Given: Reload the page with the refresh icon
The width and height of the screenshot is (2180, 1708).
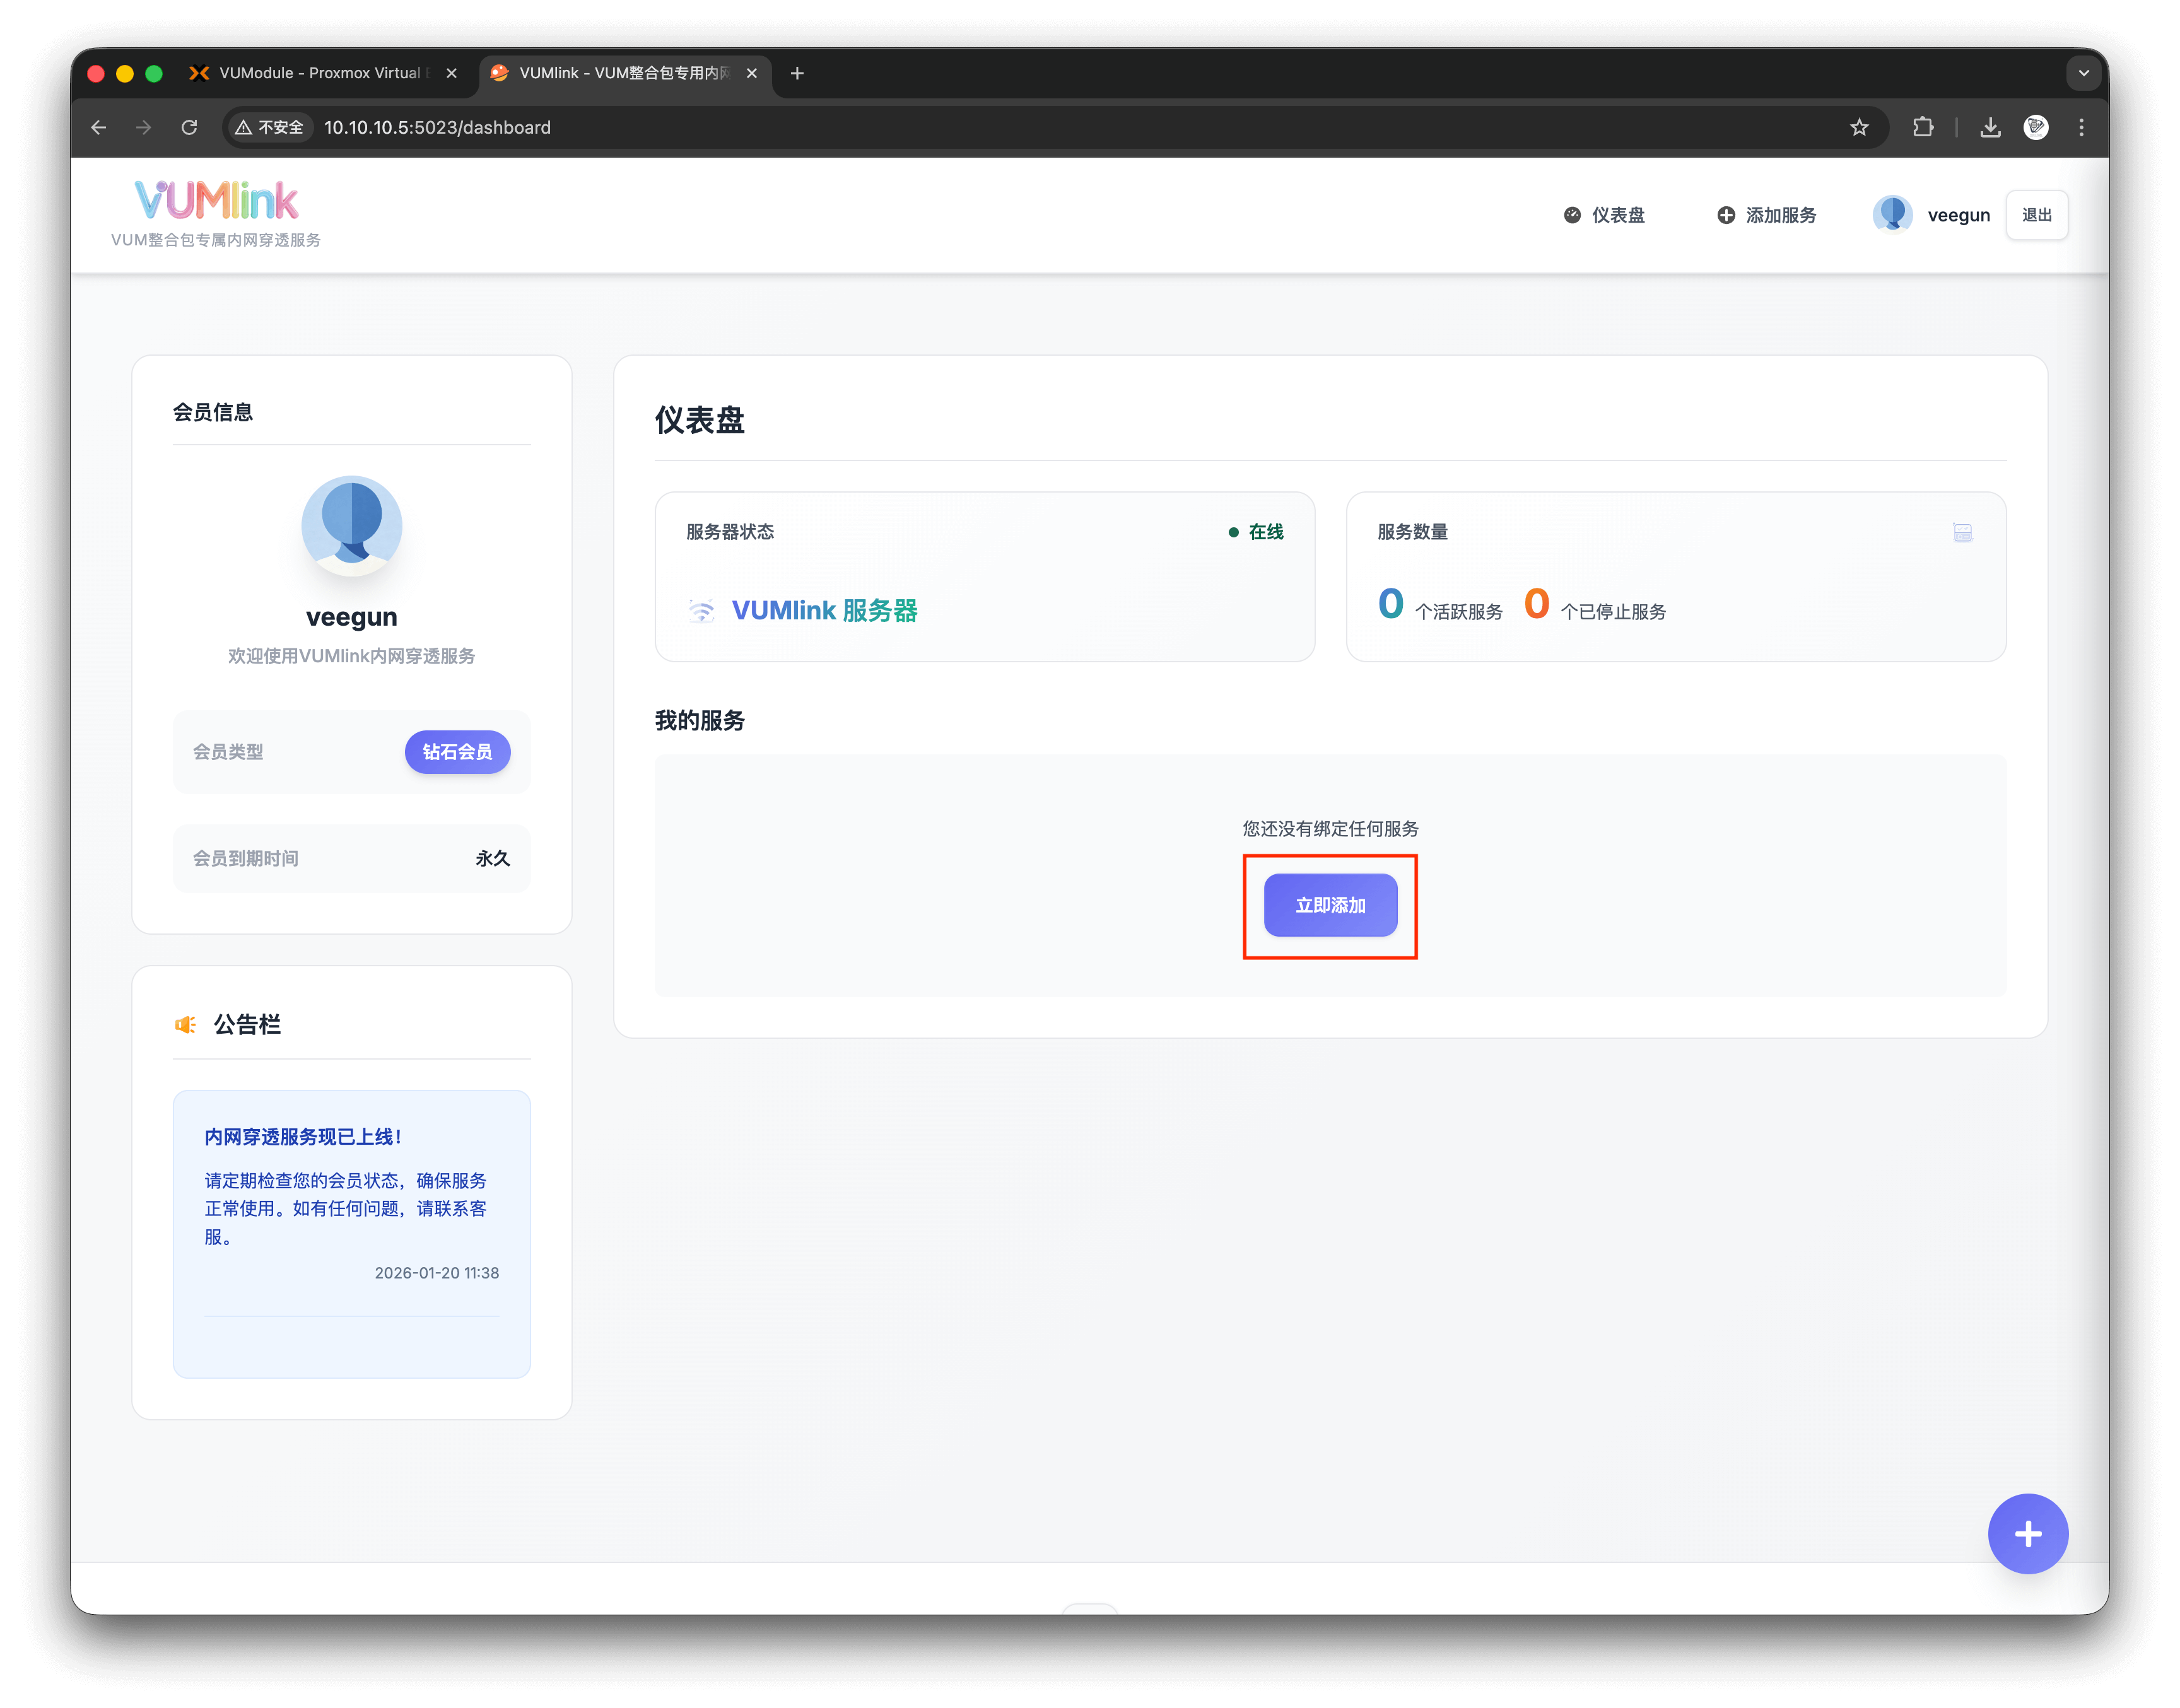Looking at the screenshot, I should [x=189, y=127].
